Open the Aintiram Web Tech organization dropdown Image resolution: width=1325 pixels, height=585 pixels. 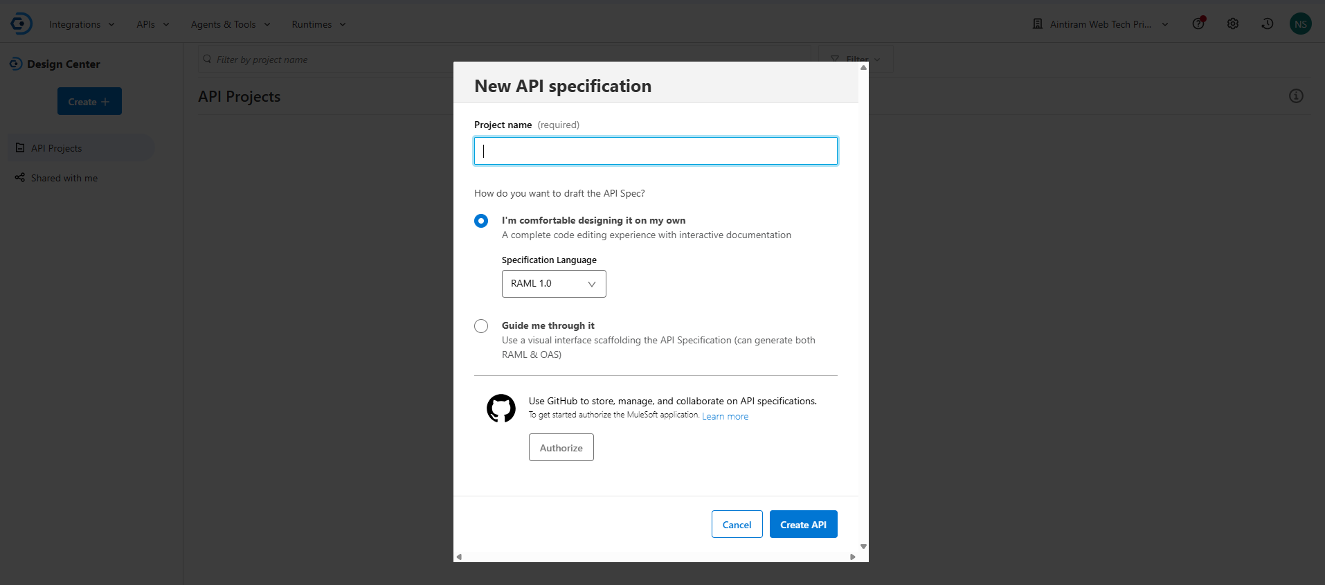coord(1101,24)
